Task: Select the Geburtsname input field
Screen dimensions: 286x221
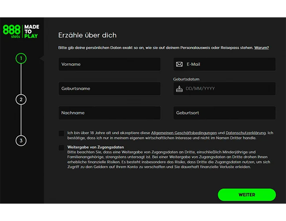Action: (109, 88)
